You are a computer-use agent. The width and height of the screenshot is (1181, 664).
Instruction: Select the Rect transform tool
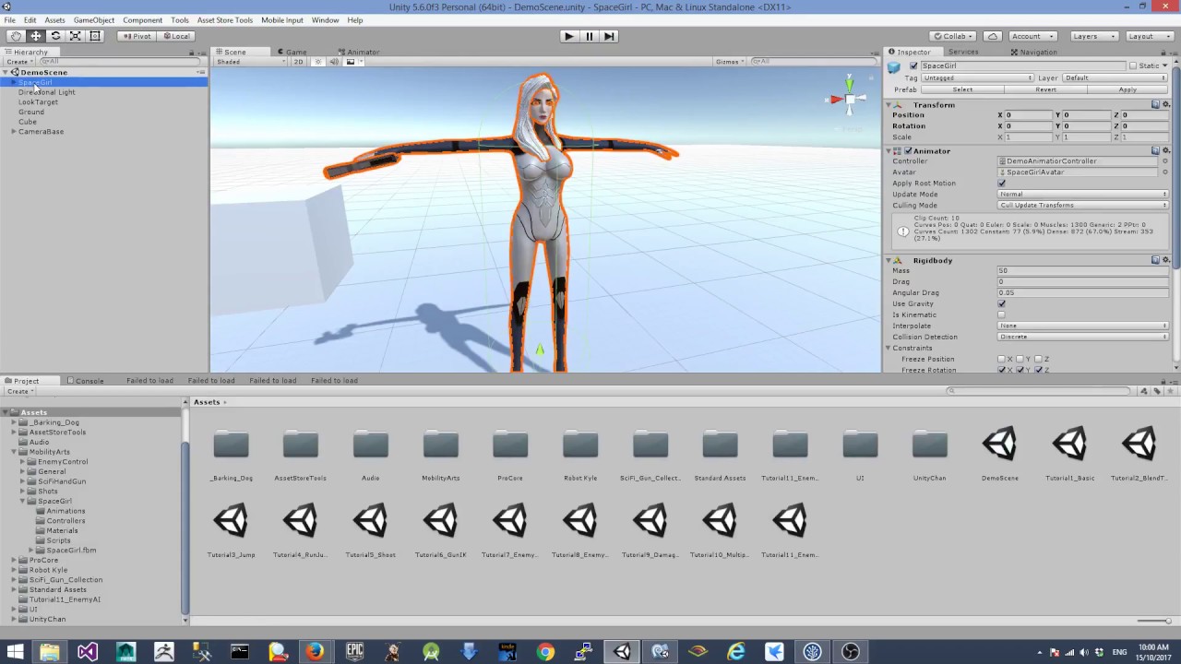[x=95, y=36]
